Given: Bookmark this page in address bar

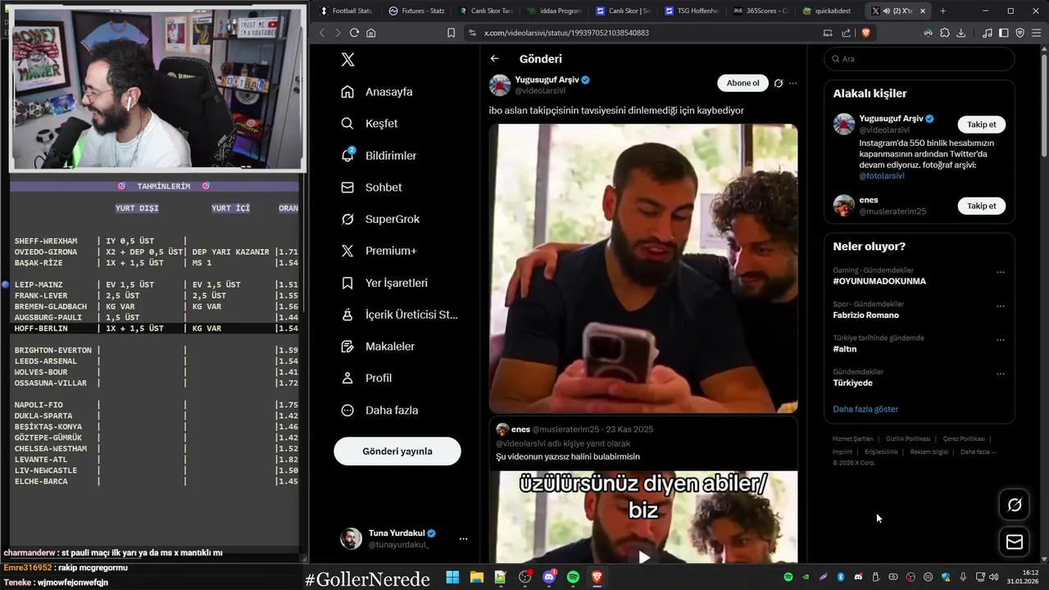Looking at the screenshot, I should click(451, 33).
